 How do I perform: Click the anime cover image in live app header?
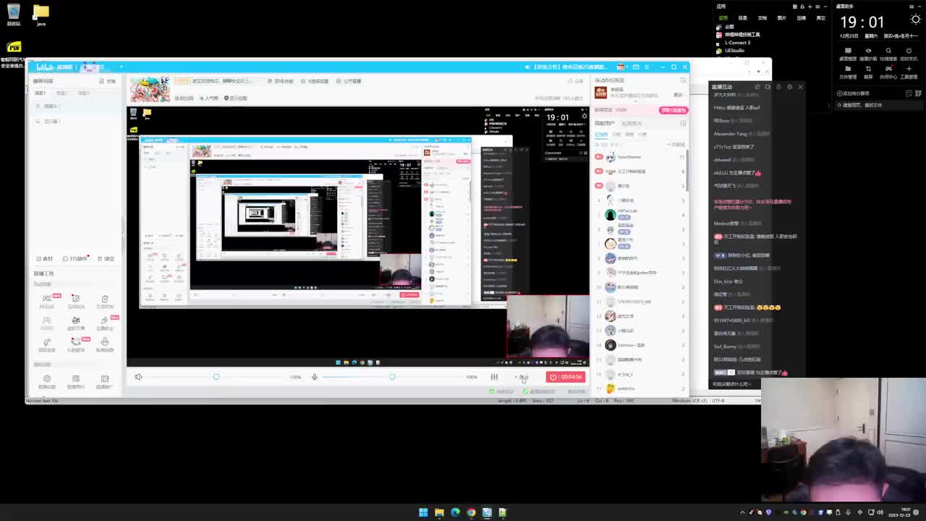[150, 89]
